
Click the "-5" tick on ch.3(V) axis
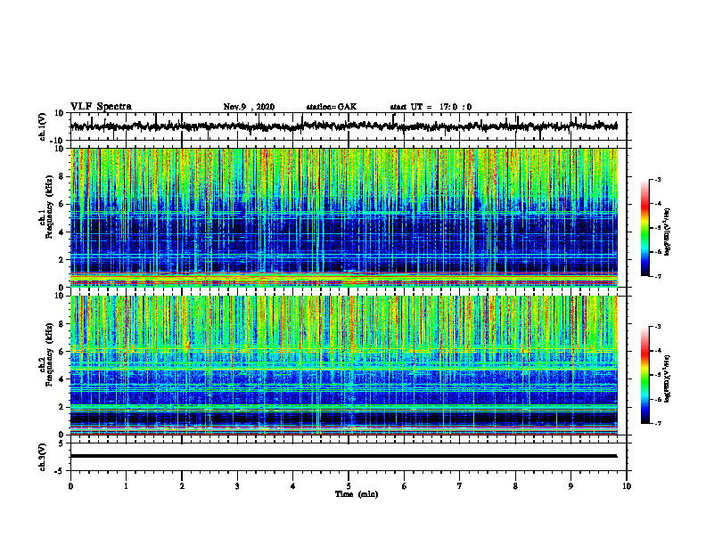[x=60, y=471]
